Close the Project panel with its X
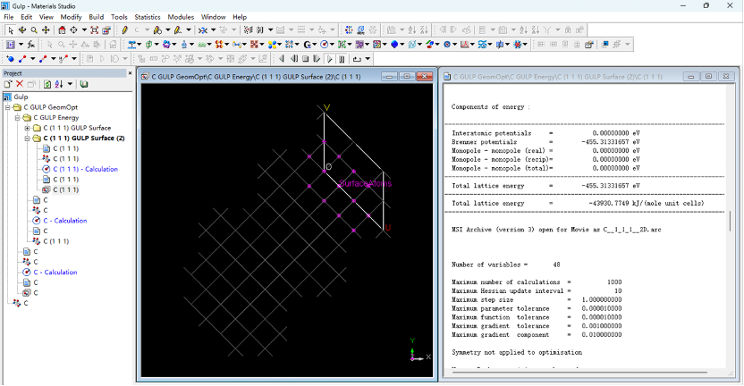This screenshot has height=386, width=744. tap(130, 73)
